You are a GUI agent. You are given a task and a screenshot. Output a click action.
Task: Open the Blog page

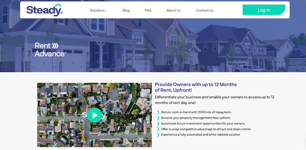(x=126, y=10)
